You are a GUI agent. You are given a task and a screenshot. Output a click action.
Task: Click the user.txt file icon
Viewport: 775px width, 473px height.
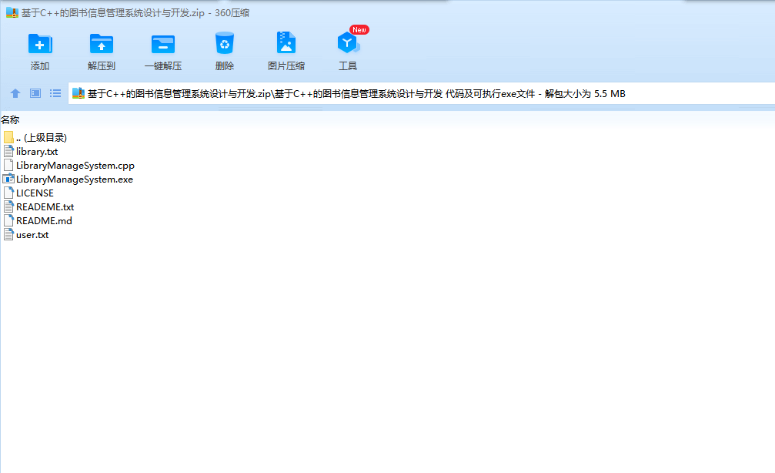8,234
